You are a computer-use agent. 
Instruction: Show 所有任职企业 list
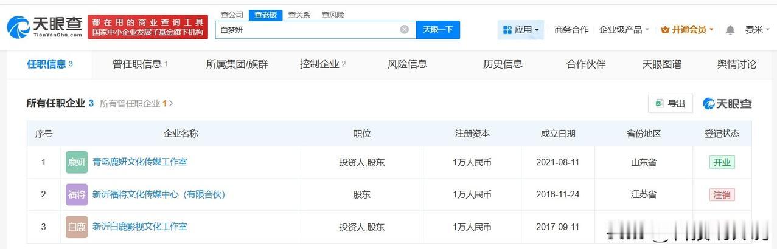(60, 103)
